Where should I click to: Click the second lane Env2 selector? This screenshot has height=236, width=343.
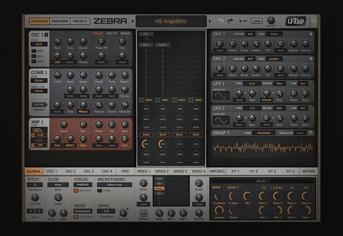(x=163, y=135)
